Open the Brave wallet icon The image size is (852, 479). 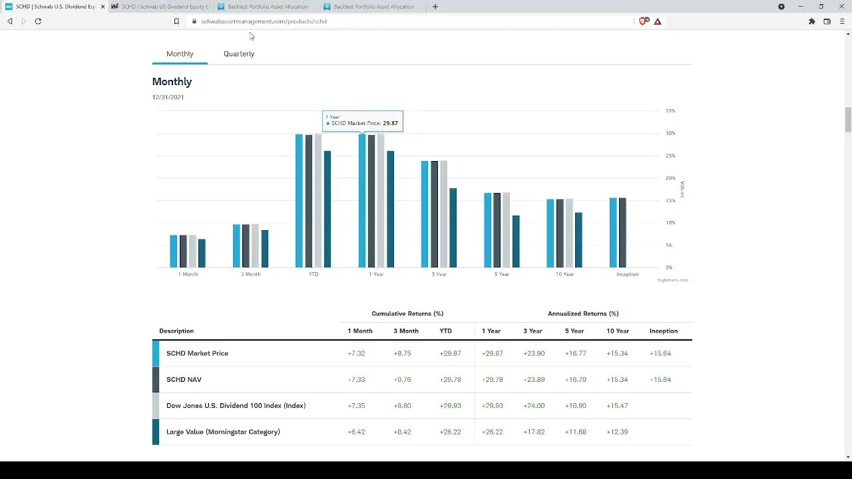coord(827,21)
